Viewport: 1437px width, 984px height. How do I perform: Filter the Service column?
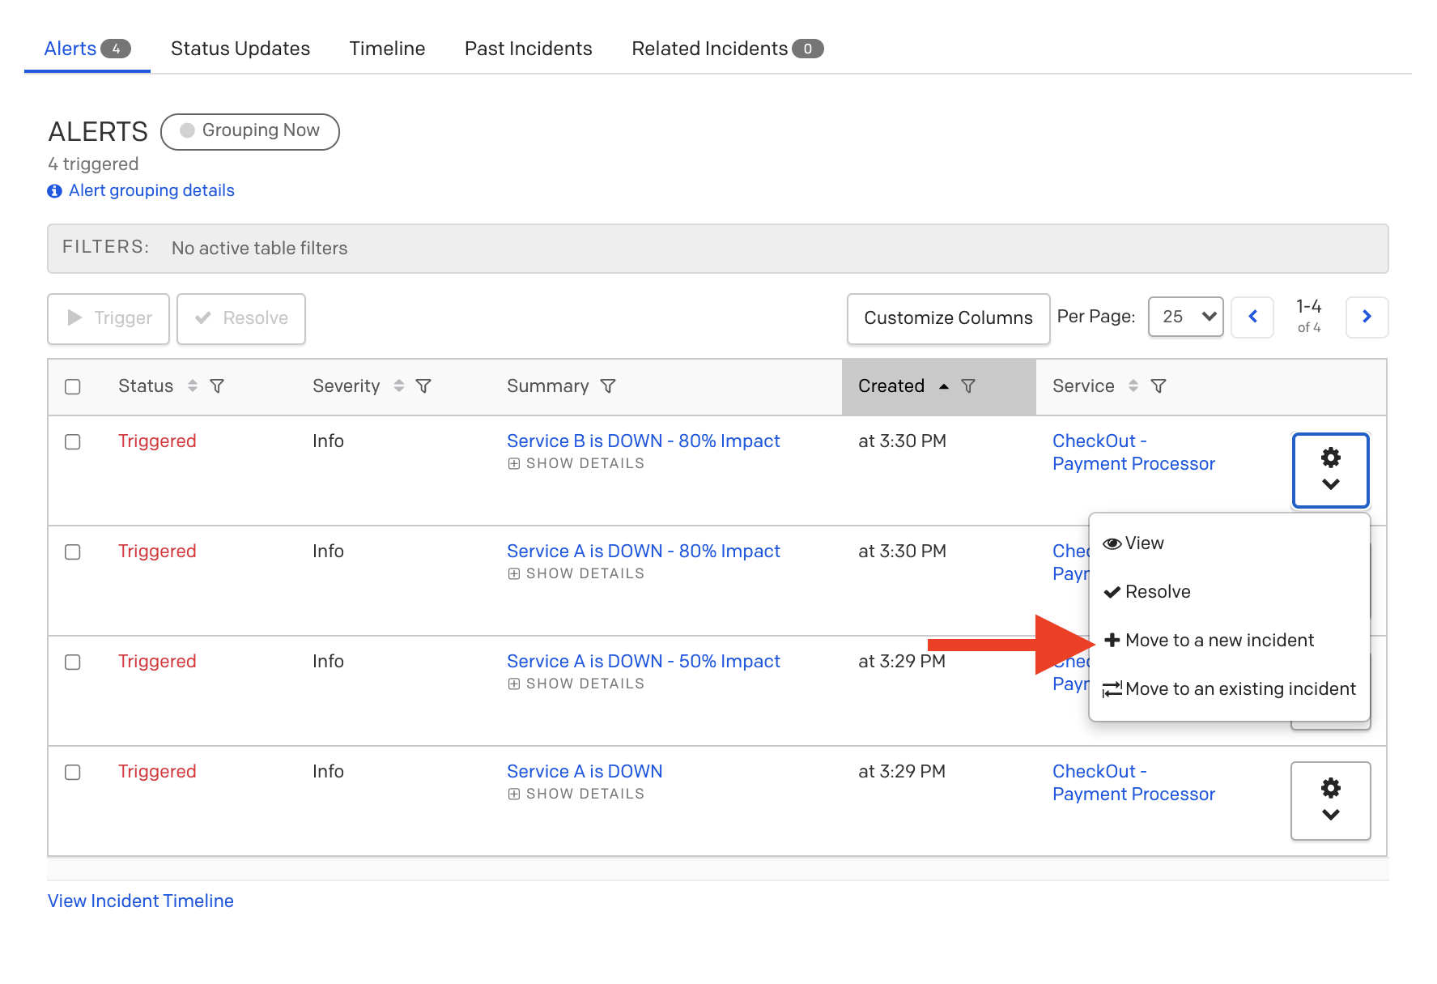1159,386
